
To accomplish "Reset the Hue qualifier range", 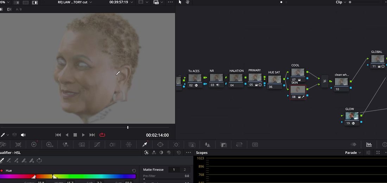I will pyautogui.click(x=134, y=171).
